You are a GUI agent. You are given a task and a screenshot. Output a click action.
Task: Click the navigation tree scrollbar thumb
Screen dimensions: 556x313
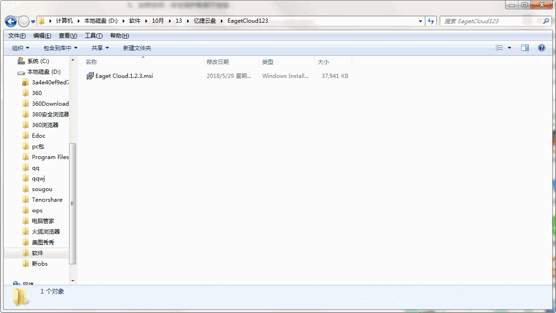73,204
